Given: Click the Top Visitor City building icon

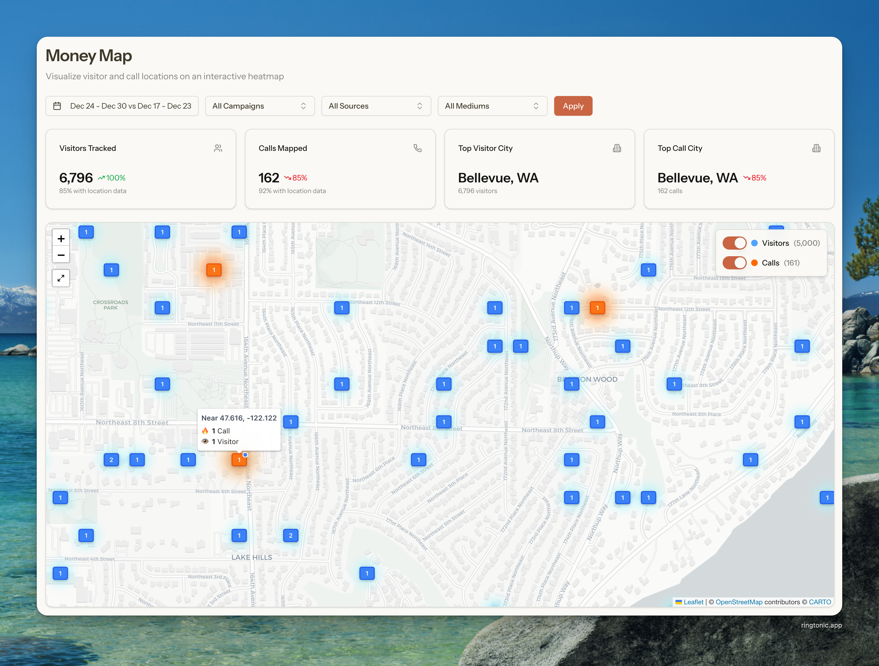Looking at the screenshot, I should pos(617,148).
